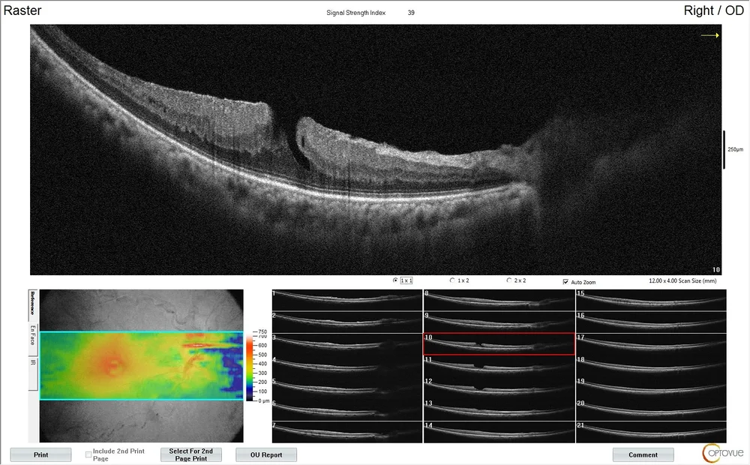Click scan slice 1 thumbnail
750x465 pixels.
click(x=346, y=298)
